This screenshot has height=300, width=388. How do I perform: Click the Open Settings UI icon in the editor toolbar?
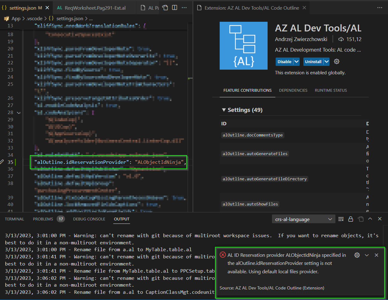coord(165,8)
